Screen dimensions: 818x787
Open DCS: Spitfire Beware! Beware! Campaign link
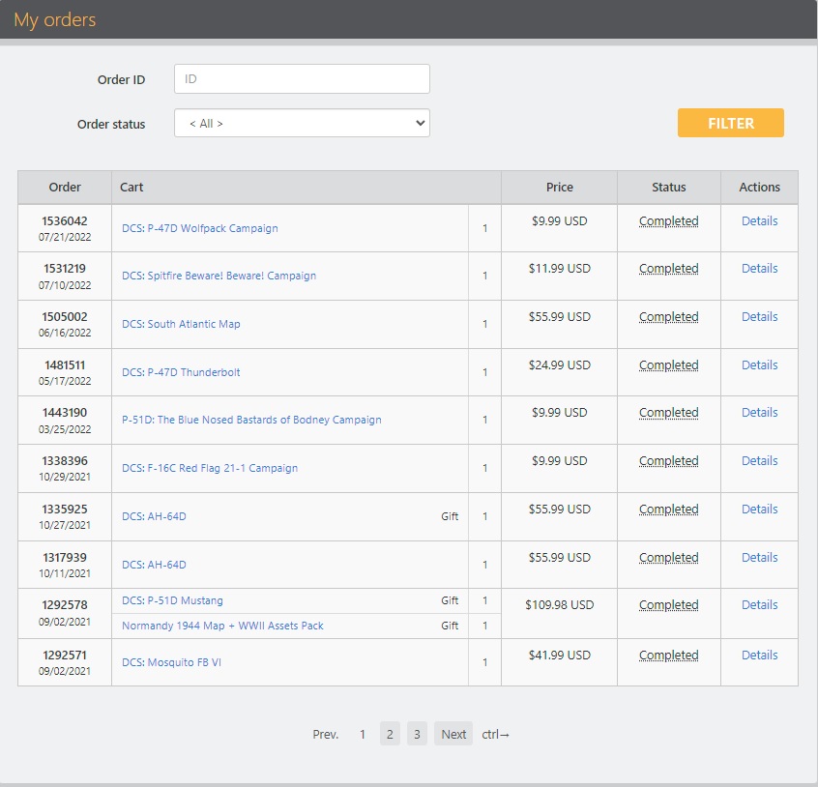(x=219, y=276)
